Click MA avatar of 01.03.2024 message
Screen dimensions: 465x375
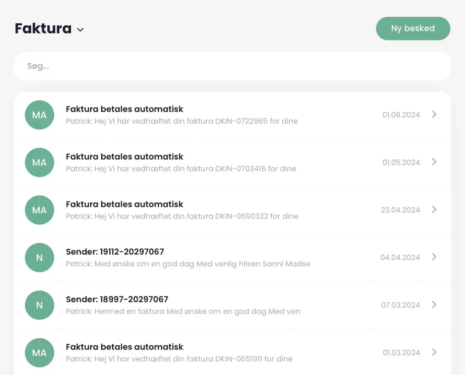point(39,353)
